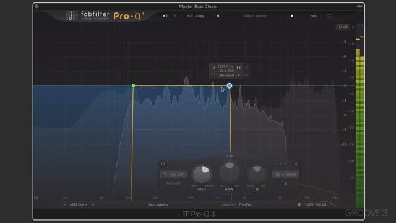Click the 1357.1 Hz frequency value in tooltip
Screen dimensions: 396x223
coord(225,66)
